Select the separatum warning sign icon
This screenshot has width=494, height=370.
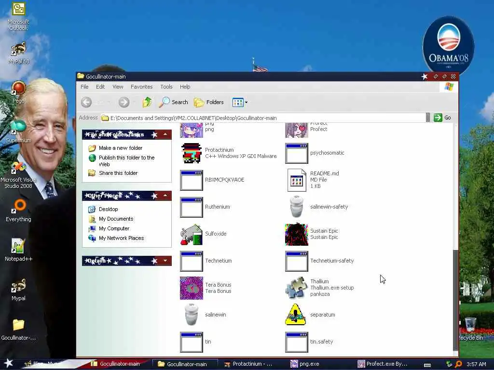coord(295,314)
